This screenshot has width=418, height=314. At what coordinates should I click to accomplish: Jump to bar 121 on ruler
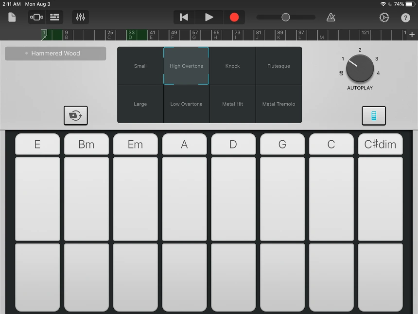click(x=365, y=33)
